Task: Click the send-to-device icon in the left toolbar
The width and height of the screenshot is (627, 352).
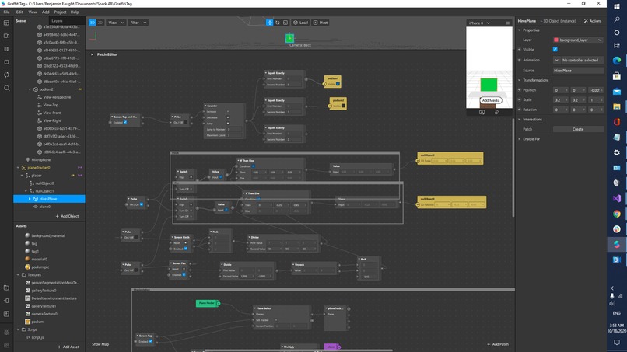Action: tap(6, 301)
